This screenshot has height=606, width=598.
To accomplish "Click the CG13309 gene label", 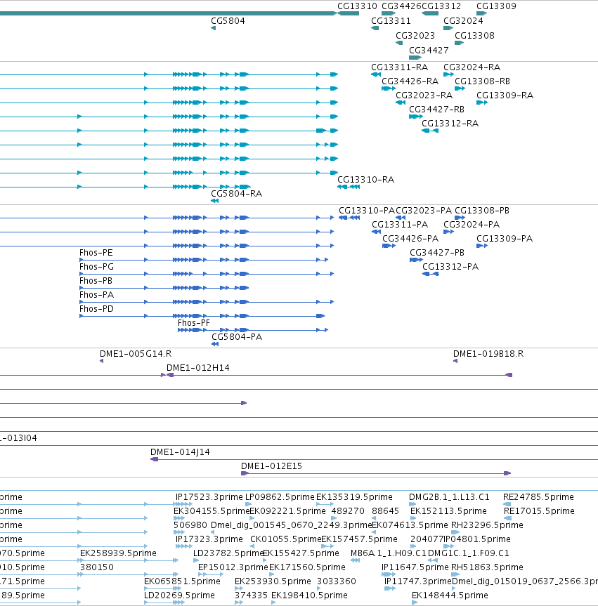I will (x=496, y=6).
